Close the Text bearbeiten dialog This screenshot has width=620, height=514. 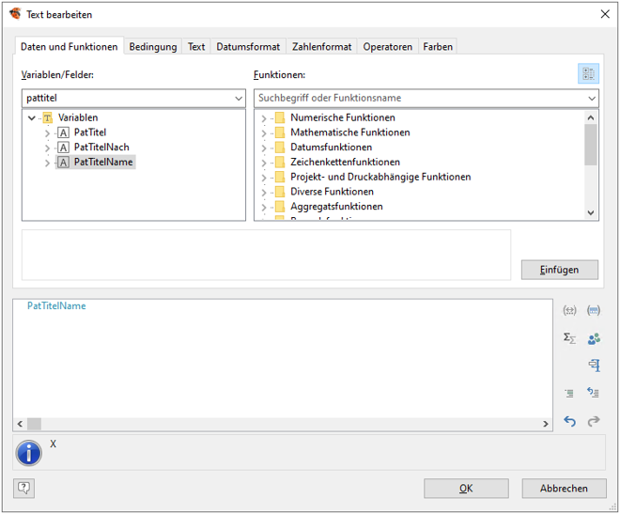click(605, 14)
